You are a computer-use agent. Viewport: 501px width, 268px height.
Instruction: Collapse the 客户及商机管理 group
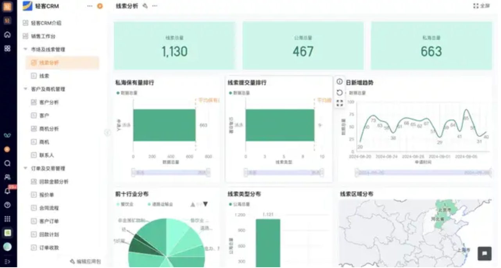25,89
